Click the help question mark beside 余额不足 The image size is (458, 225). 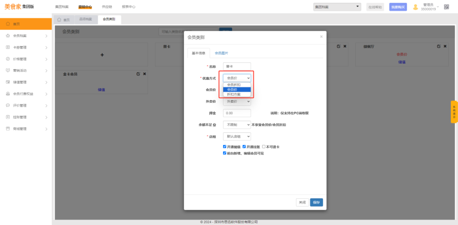[215, 125]
